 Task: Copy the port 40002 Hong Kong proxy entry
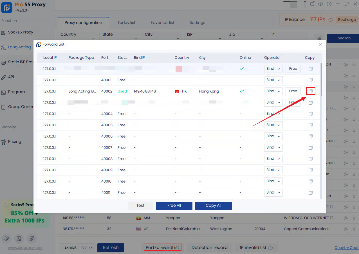(311, 91)
